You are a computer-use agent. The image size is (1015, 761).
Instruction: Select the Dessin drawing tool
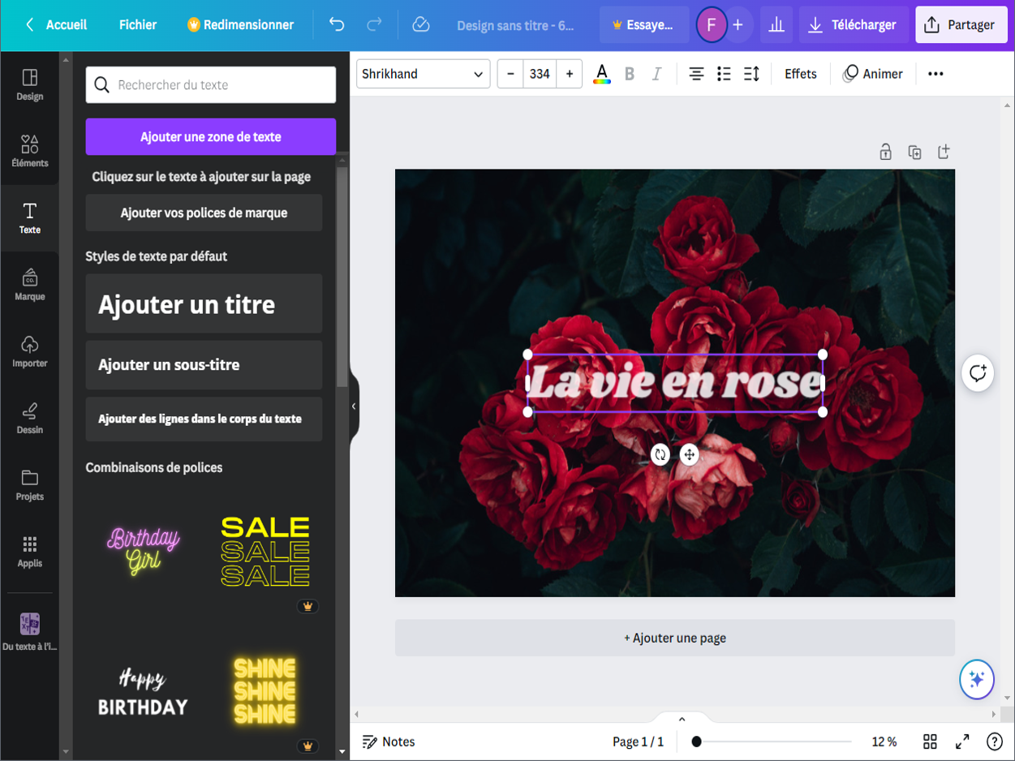(29, 418)
